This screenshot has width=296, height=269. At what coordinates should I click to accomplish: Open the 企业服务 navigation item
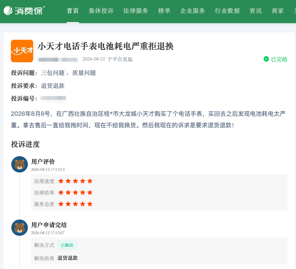193,11
